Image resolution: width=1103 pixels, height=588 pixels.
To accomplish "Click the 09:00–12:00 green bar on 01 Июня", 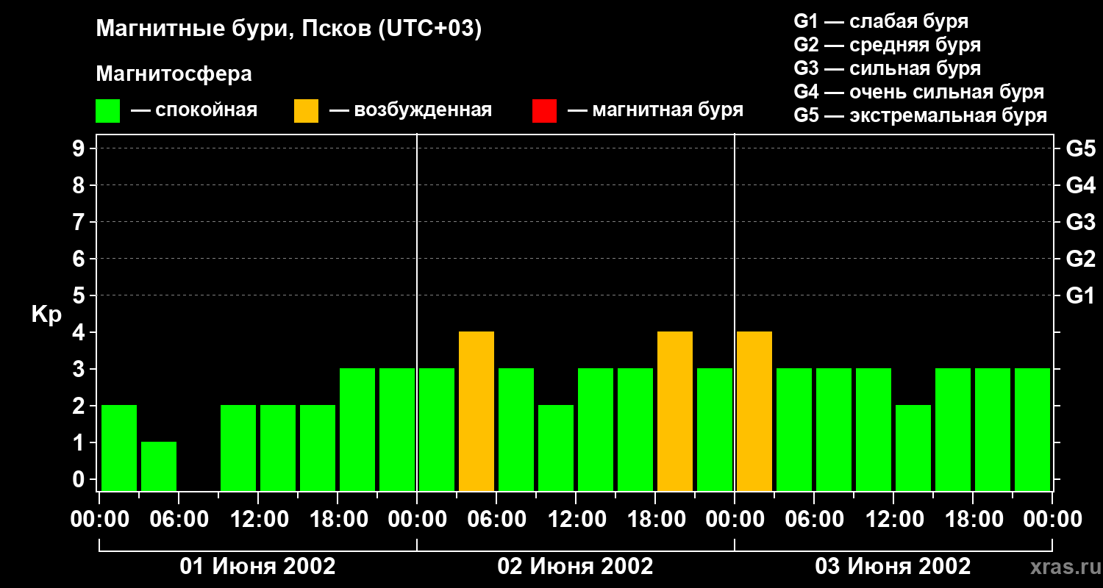I will coord(238,448).
